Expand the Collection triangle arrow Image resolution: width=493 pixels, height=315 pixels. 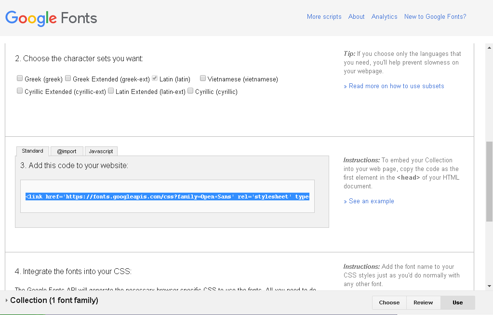click(6, 301)
